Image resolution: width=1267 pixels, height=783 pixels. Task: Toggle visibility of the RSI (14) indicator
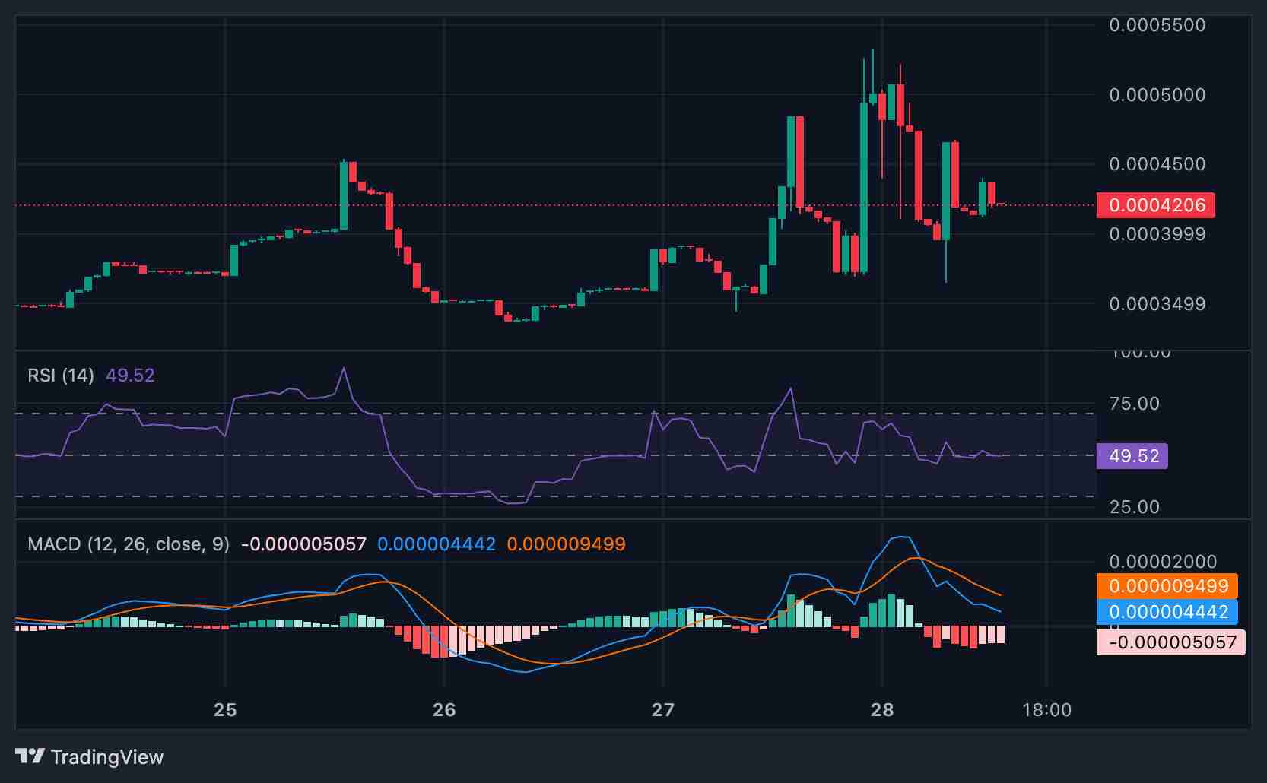pos(60,376)
